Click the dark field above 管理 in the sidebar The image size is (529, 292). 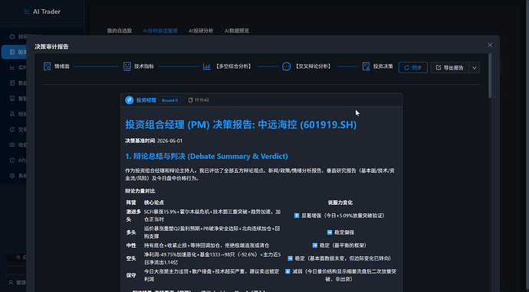click(x=15, y=270)
